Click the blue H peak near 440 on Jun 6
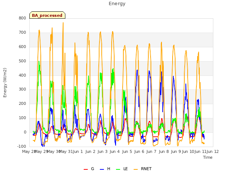The image size is (235, 176). pos(137,70)
